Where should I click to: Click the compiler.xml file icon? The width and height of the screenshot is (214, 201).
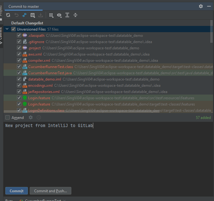coord(25,61)
